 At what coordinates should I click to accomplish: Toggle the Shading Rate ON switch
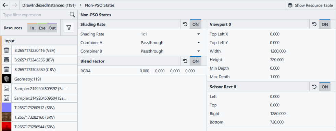(196, 24)
